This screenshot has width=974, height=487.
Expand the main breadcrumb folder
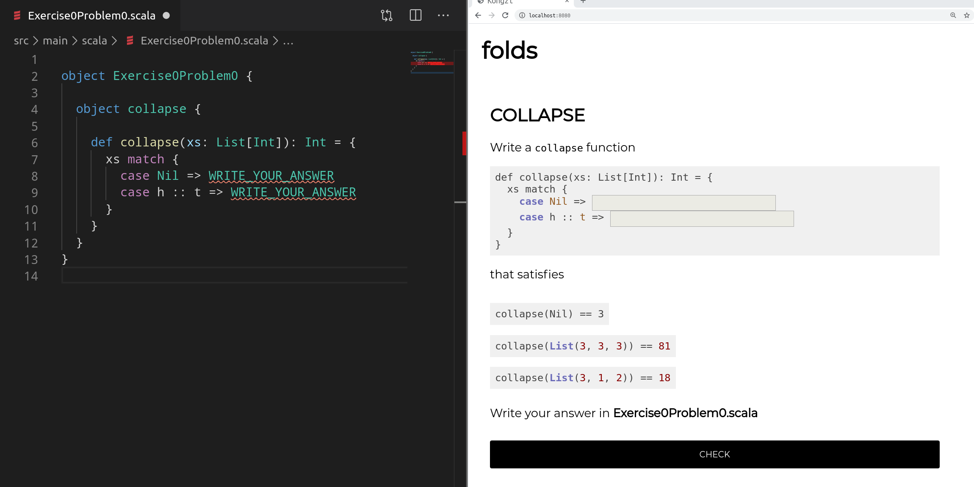click(55, 41)
